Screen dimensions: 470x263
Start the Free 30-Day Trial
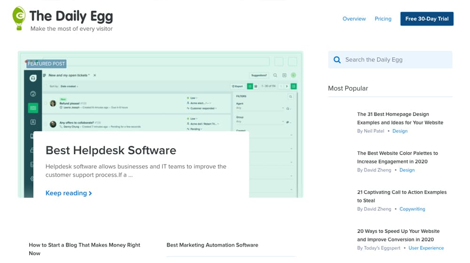(x=427, y=19)
